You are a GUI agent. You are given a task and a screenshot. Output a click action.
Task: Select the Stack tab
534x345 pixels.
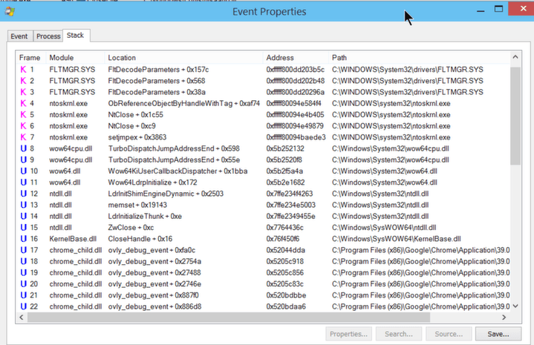pyautogui.click(x=75, y=36)
